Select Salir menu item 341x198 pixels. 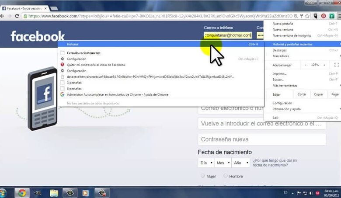point(302,118)
